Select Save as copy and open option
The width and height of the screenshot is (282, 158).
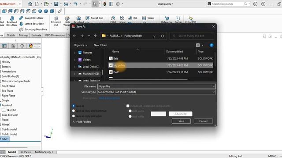coord(74,116)
